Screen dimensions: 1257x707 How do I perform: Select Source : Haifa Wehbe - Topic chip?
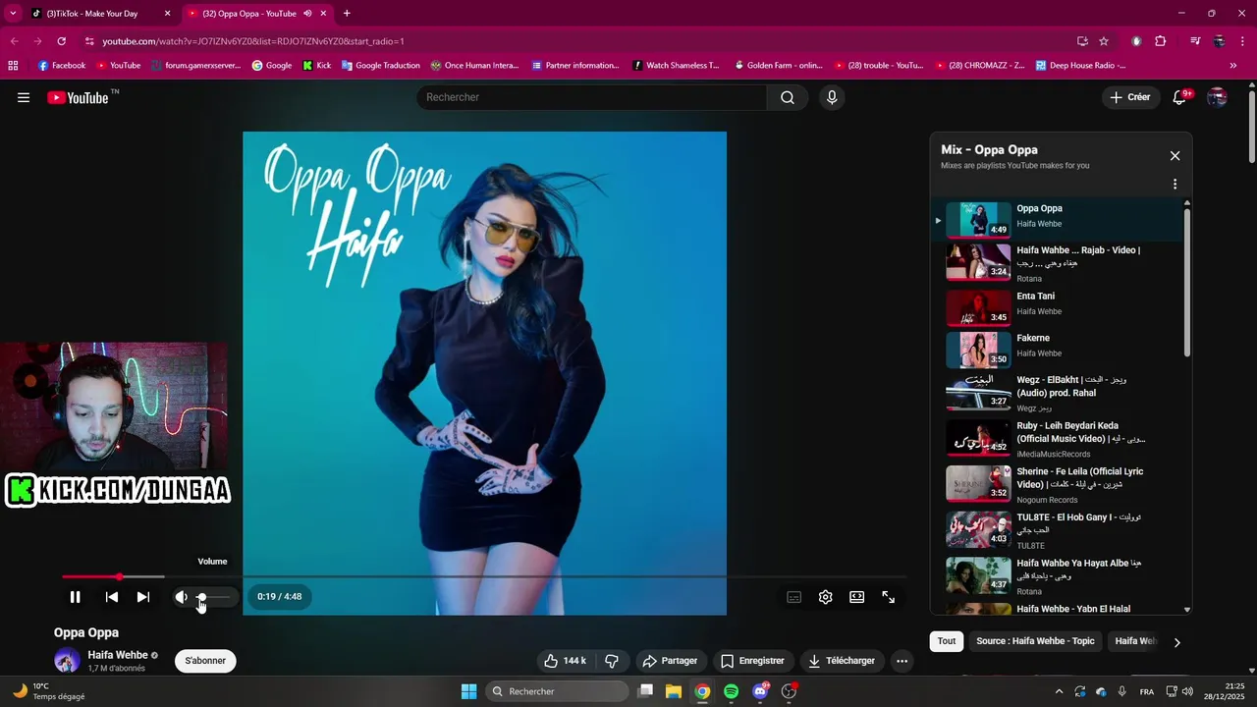click(x=1035, y=641)
